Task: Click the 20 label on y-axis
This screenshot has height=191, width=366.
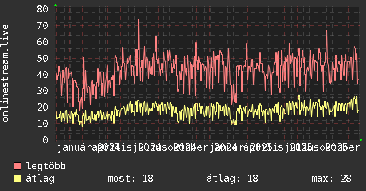Action: pos(42,107)
